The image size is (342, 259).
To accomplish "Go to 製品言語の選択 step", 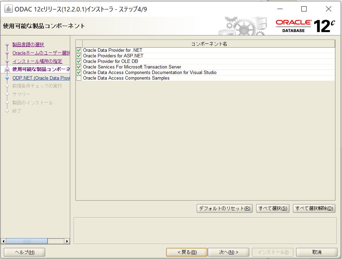I will tap(28, 44).
